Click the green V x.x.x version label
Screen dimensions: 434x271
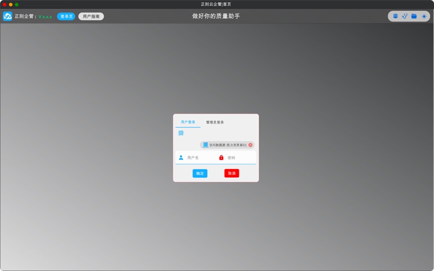45,17
